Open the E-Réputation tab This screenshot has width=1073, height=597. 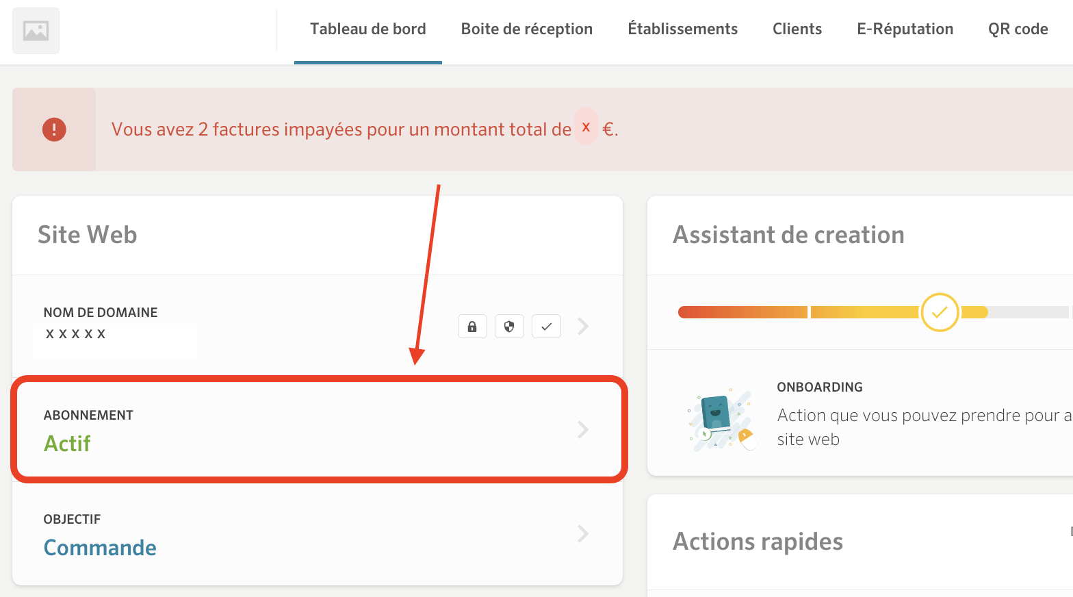tap(905, 29)
